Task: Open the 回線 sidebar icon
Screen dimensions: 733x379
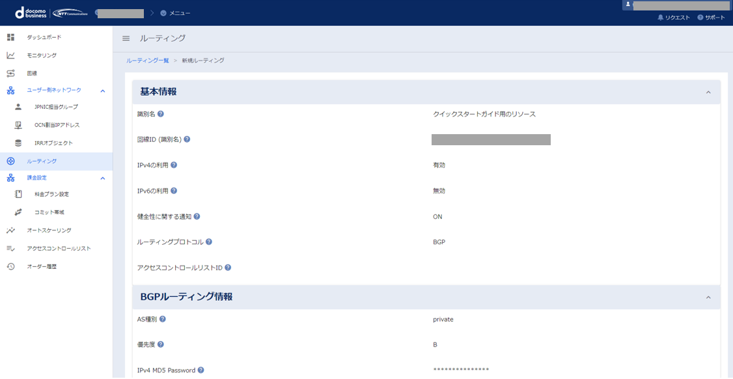Action: [x=11, y=74]
